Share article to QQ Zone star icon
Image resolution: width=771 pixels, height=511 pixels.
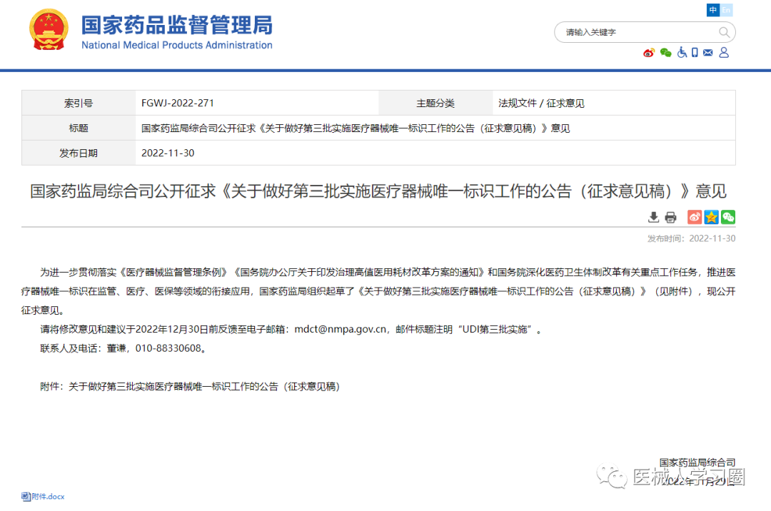[x=711, y=218]
